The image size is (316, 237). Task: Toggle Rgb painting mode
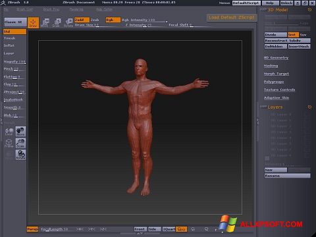113,20
